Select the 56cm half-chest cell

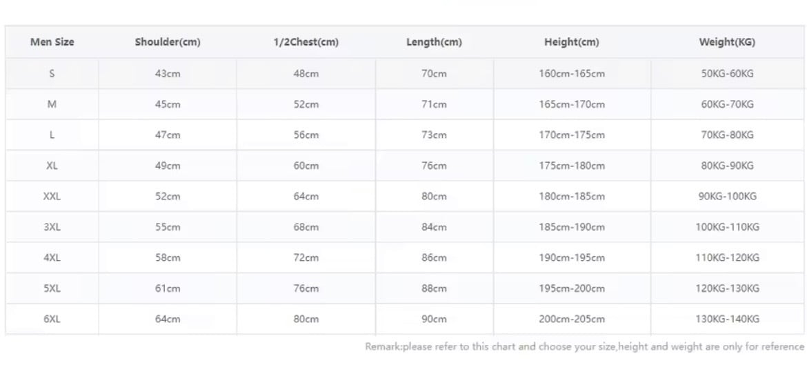point(306,135)
